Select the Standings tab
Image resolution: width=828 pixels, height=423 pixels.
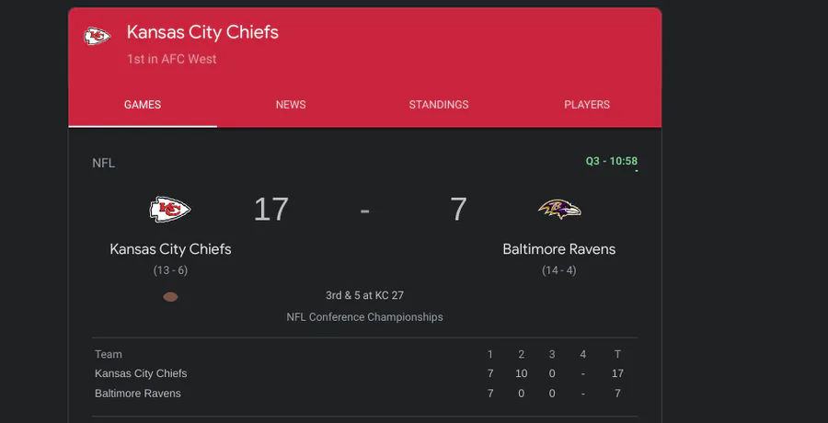pyautogui.click(x=439, y=105)
